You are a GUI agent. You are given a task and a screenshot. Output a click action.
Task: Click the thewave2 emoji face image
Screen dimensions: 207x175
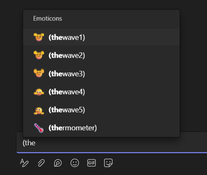[x=39, y=55]
